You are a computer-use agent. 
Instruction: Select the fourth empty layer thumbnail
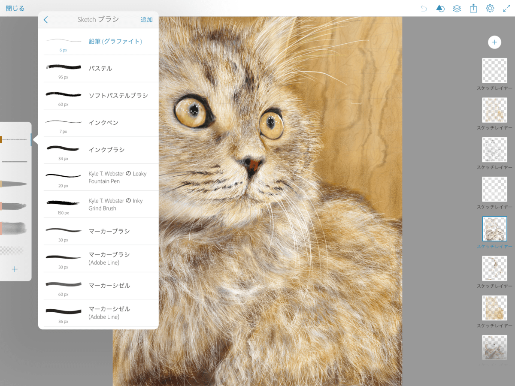[x=494, y=189]
